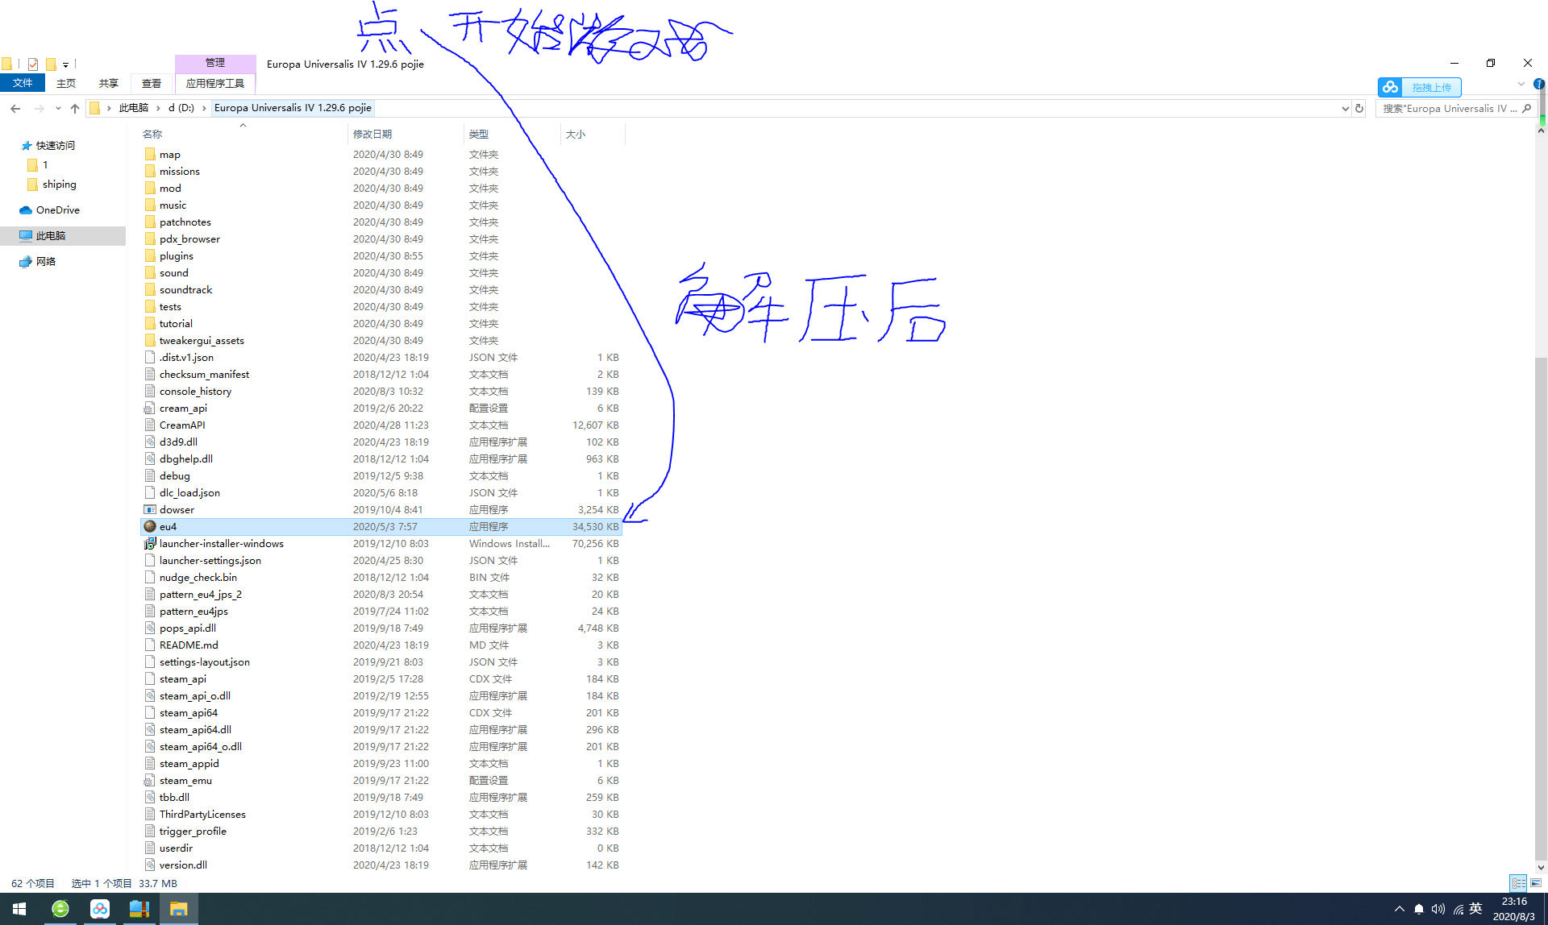Screen dimensions: 1548x925
Task: Select the mod folder icon
Action: tap(150, 188)
